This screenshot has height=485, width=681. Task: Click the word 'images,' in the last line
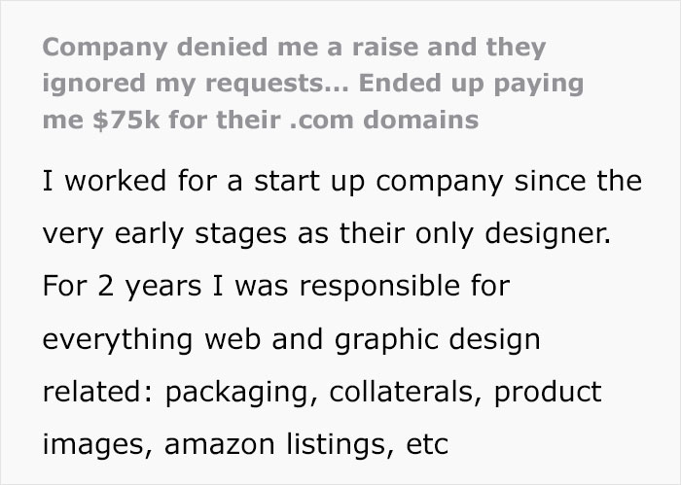pyautogui.click(x=93, y=445)
